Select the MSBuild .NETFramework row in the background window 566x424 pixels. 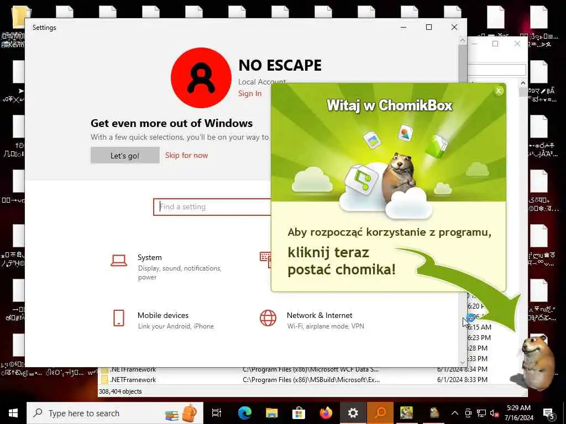click(294, 380)
